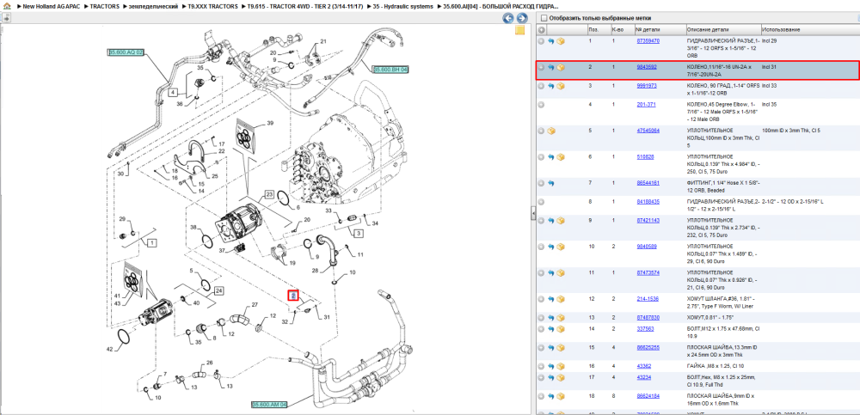The height and width of the screenshot is (415, 860).
Task: Go to the home page icon
Action: 7,6
